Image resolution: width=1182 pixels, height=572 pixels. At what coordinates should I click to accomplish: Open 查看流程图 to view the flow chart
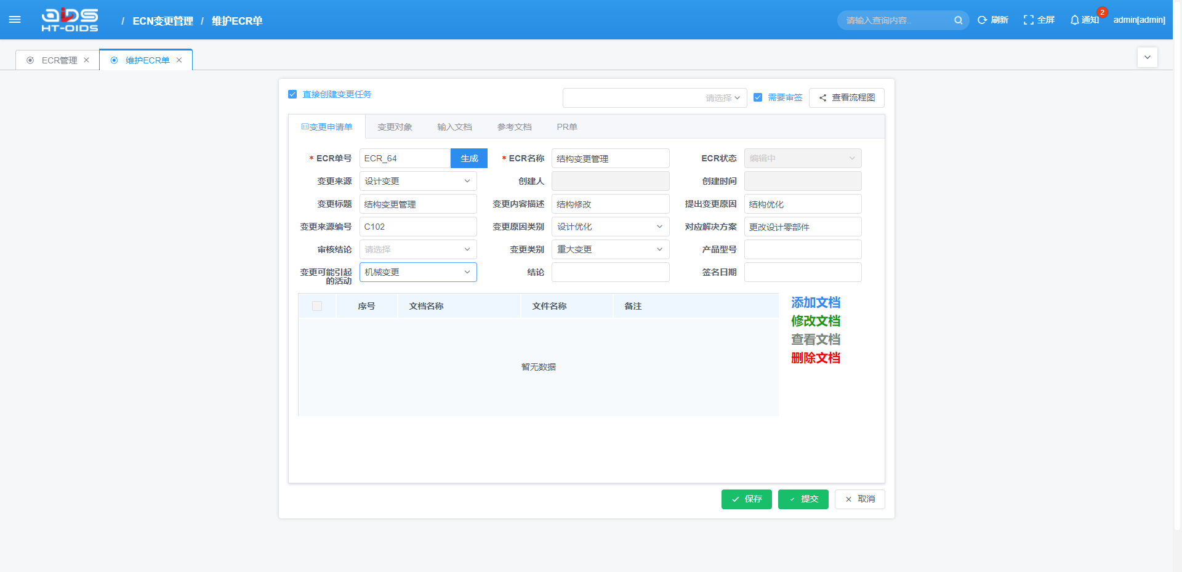click(x=846, y=97)
